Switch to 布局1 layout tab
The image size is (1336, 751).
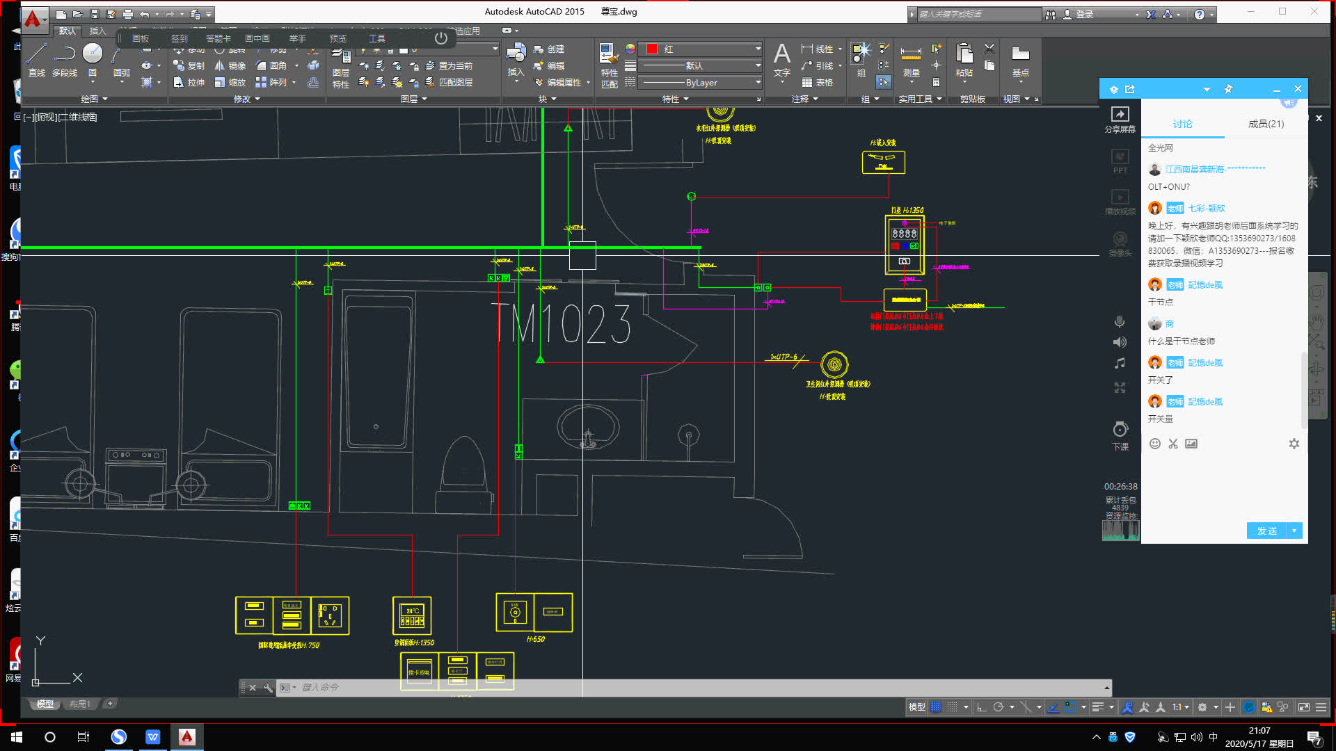coord(80,704)
